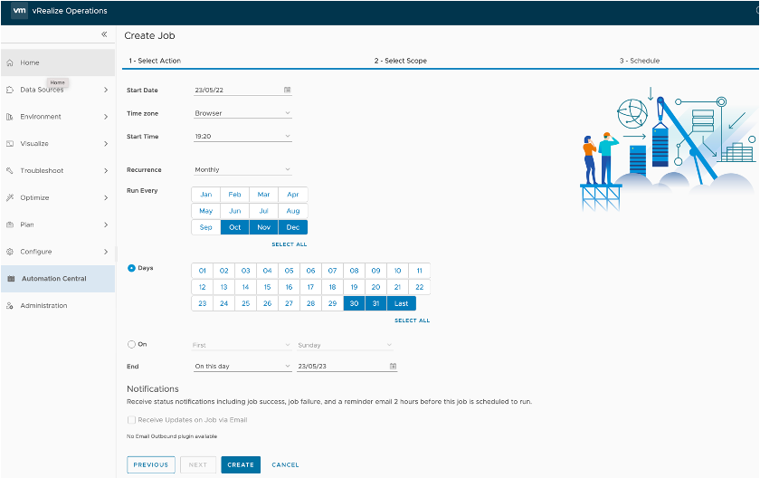Open Automation Central in the sidebar
The width and height of the screenshot is (760, 478).
coord(58,279)
